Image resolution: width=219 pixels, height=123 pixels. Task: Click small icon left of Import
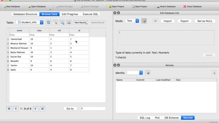click(x=155, y=21)
